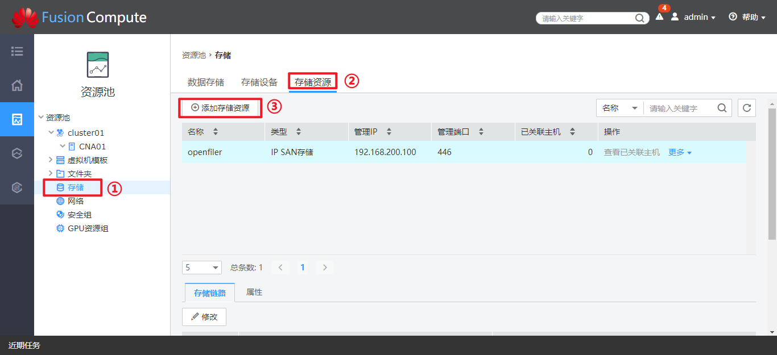Collapse the 资源池 tree root
The height and width of the screenshot is (355, 777).
coord(41,118)
